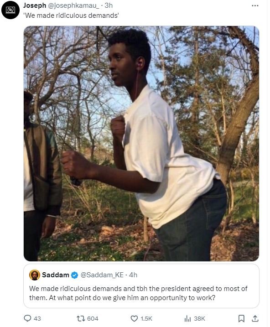Open the 3h timestamp of the tweet

[109, 5]
